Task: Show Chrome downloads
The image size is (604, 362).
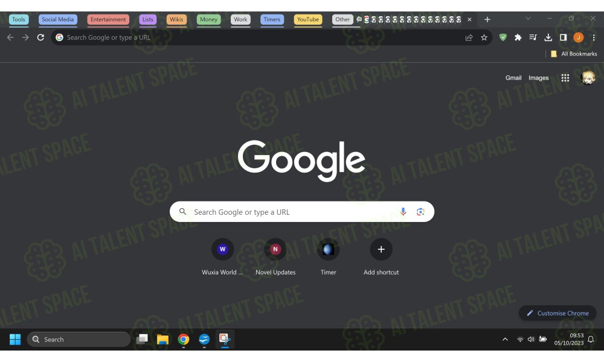Action: (548, 37)
